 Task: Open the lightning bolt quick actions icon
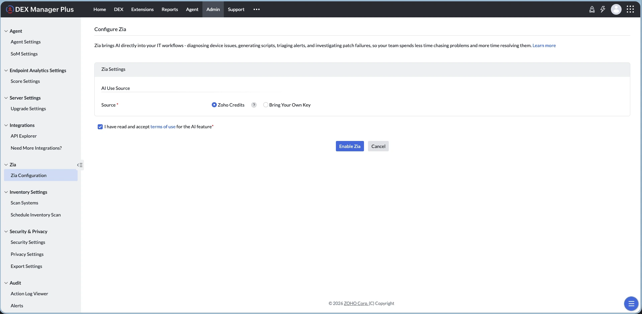[x=603, y=9]
